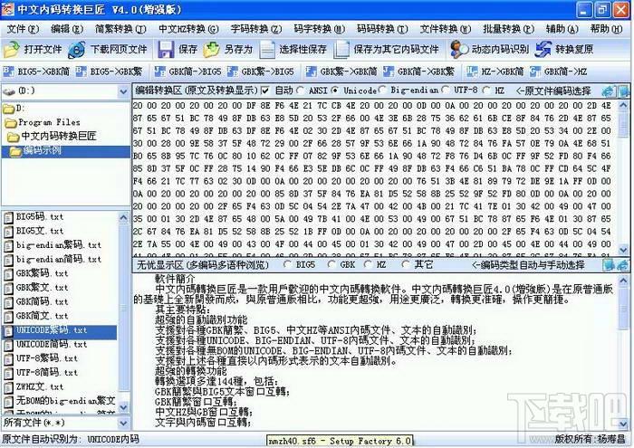
Task: Open the 码码转换 menu
Action: click(x=382, y=29)
